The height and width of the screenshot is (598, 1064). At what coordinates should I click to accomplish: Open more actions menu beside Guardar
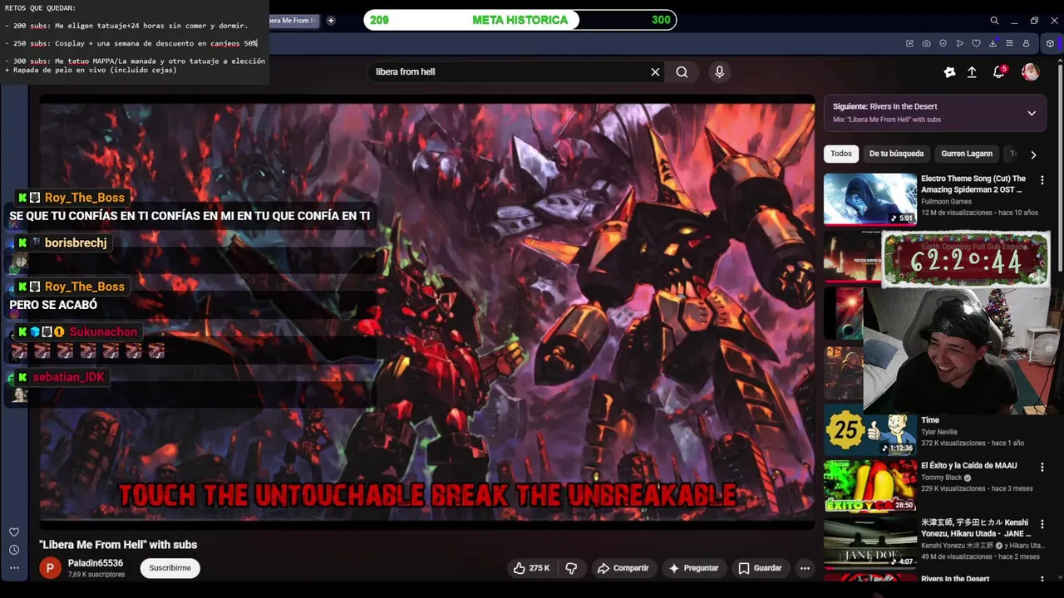[805, 568]
